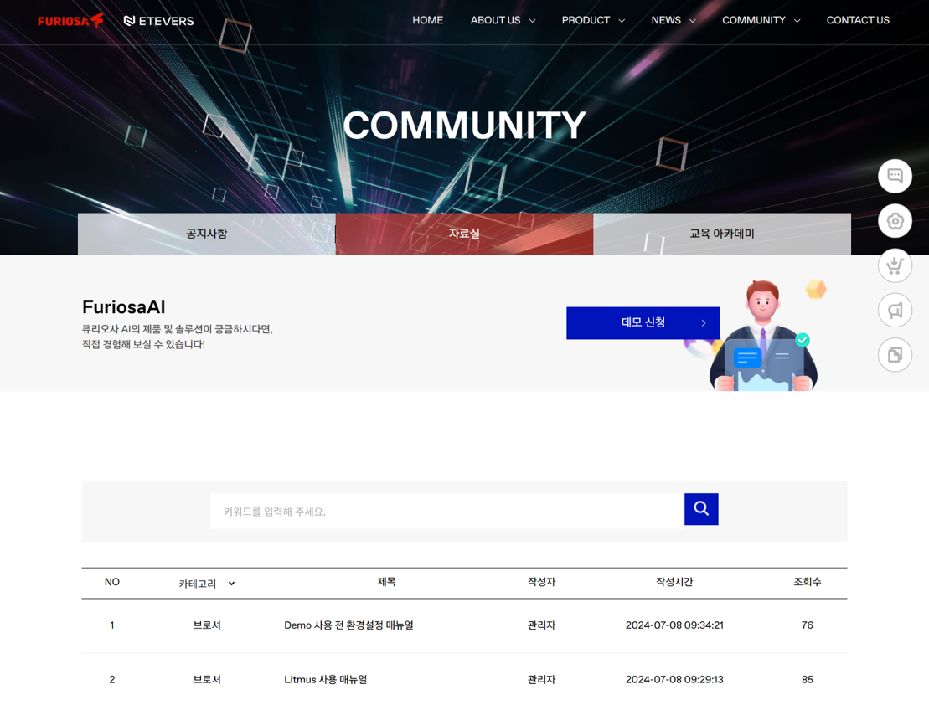Click the 작성시간 column header
929x705 pixels.
(x=674, y=582)
